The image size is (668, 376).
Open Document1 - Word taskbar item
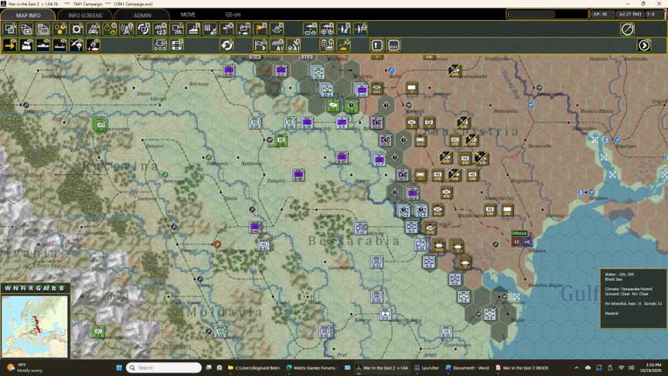[467, 367]
